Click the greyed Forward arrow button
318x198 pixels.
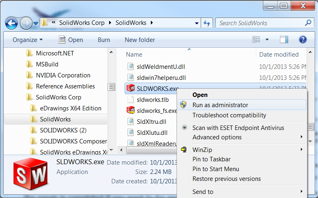26,23
